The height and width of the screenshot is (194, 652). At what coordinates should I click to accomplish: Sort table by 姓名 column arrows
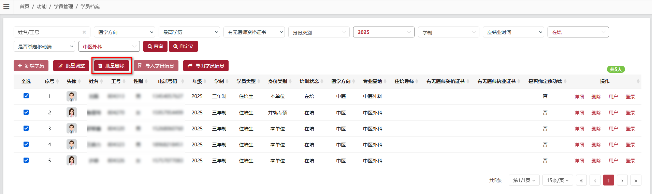click(x=102, y=81)
